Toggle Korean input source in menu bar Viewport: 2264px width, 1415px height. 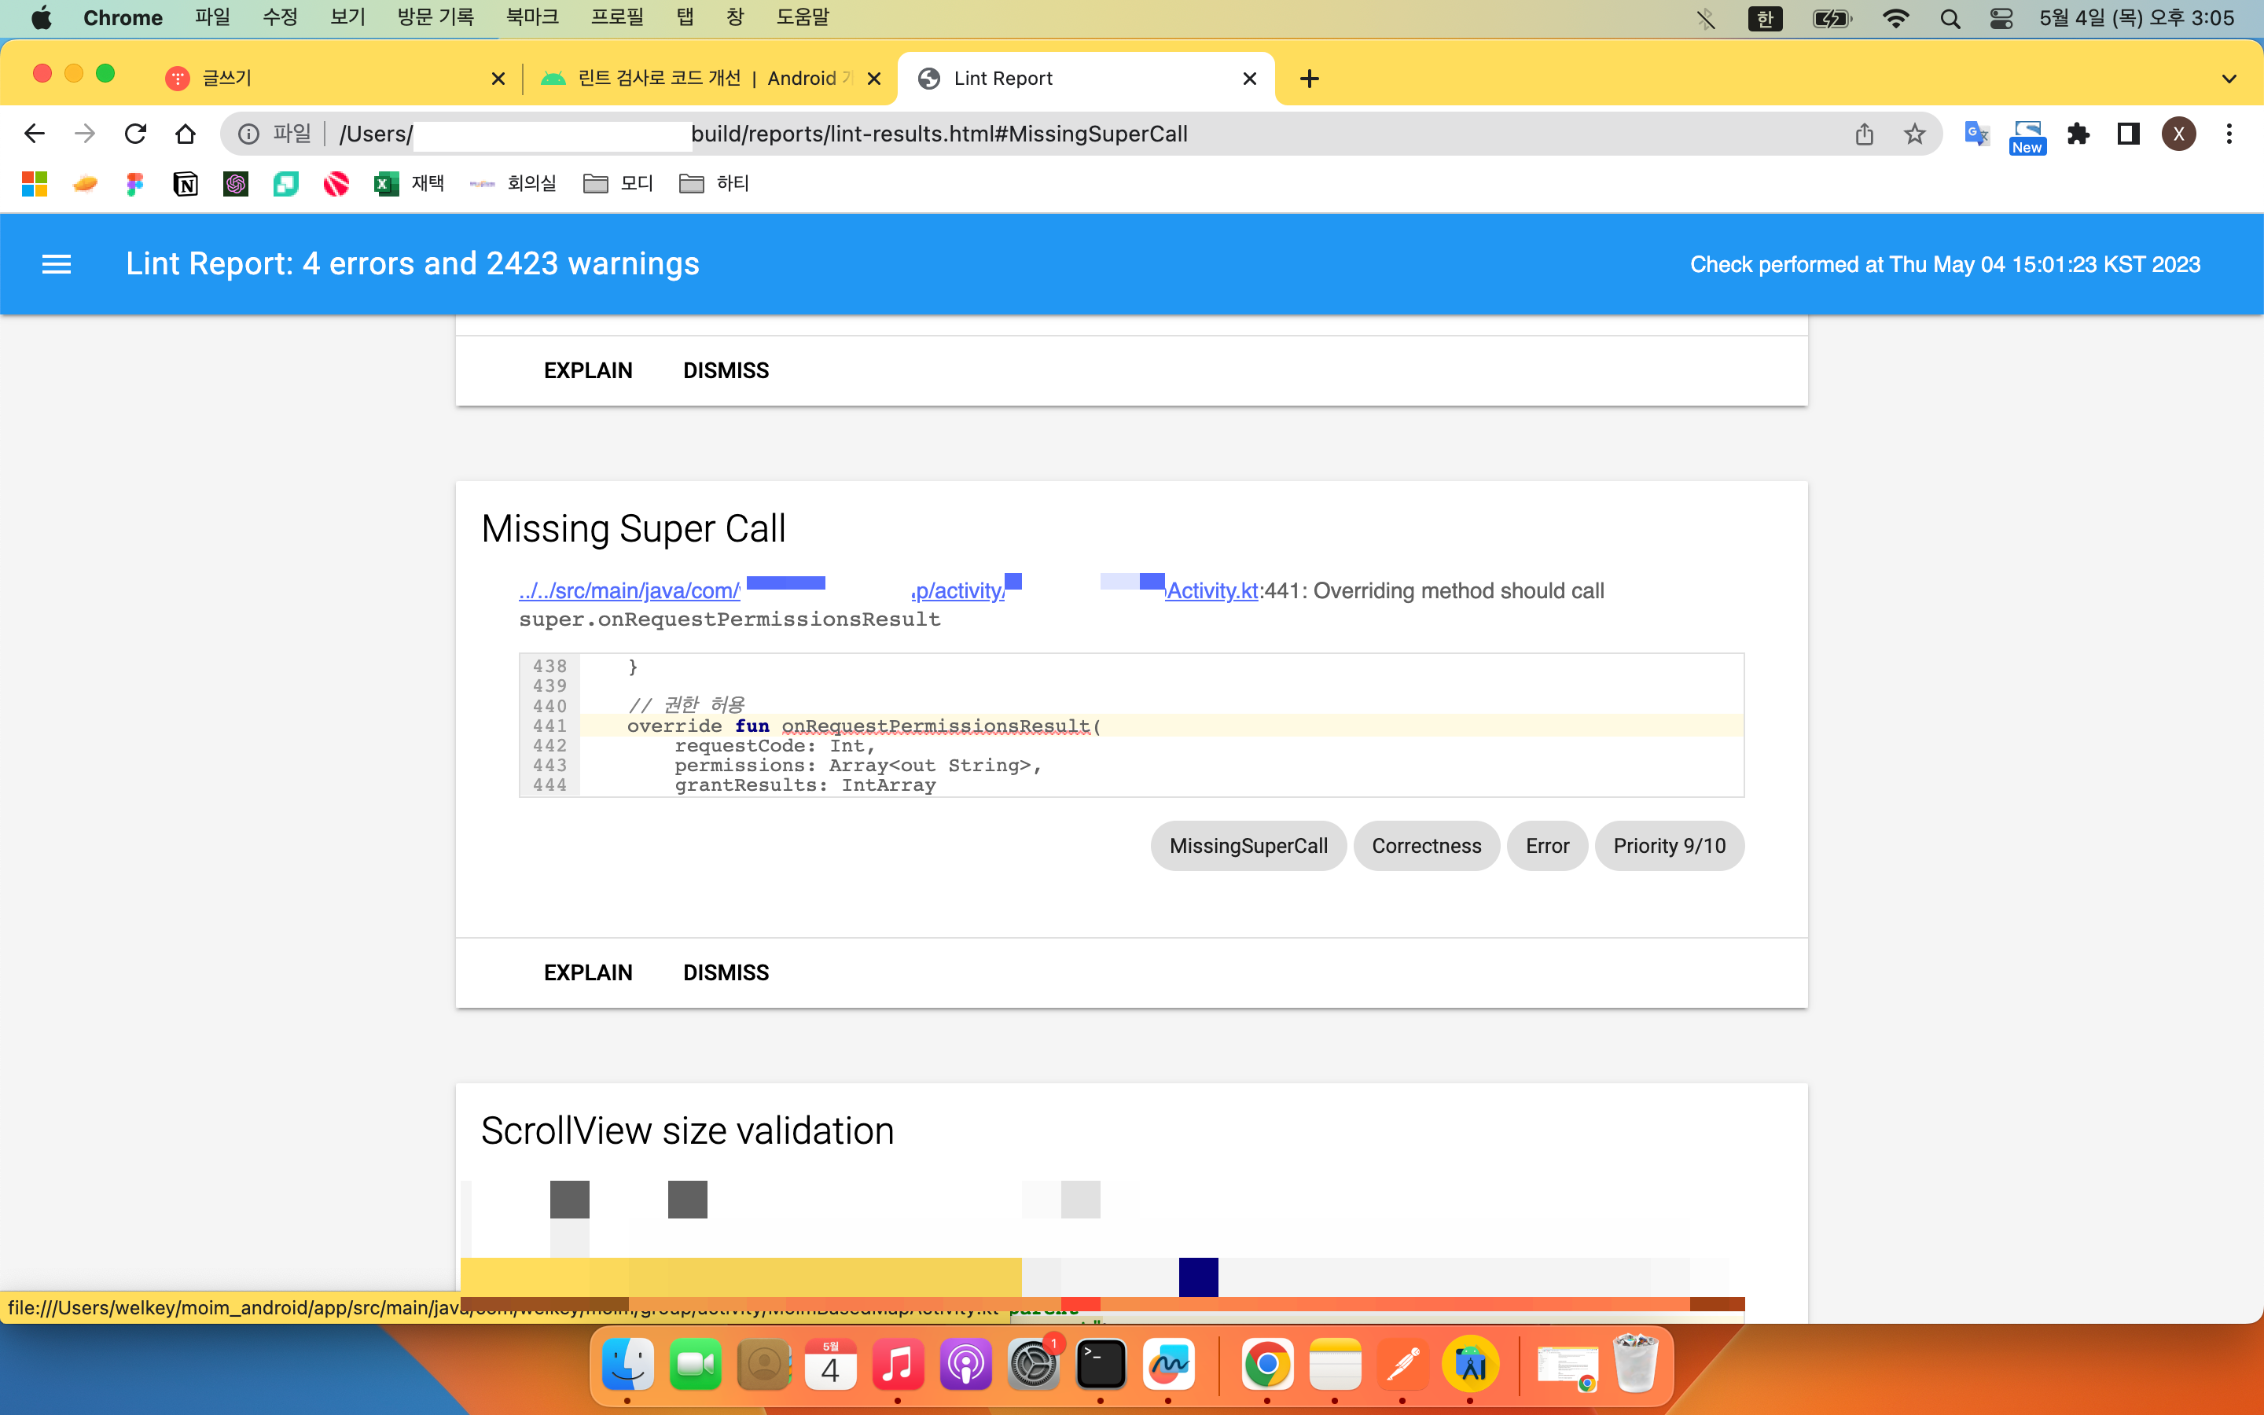click(x=1764, y=18)
